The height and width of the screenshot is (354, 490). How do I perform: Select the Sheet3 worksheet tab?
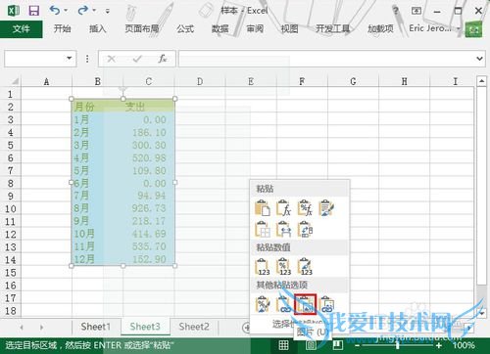point(145,327)
